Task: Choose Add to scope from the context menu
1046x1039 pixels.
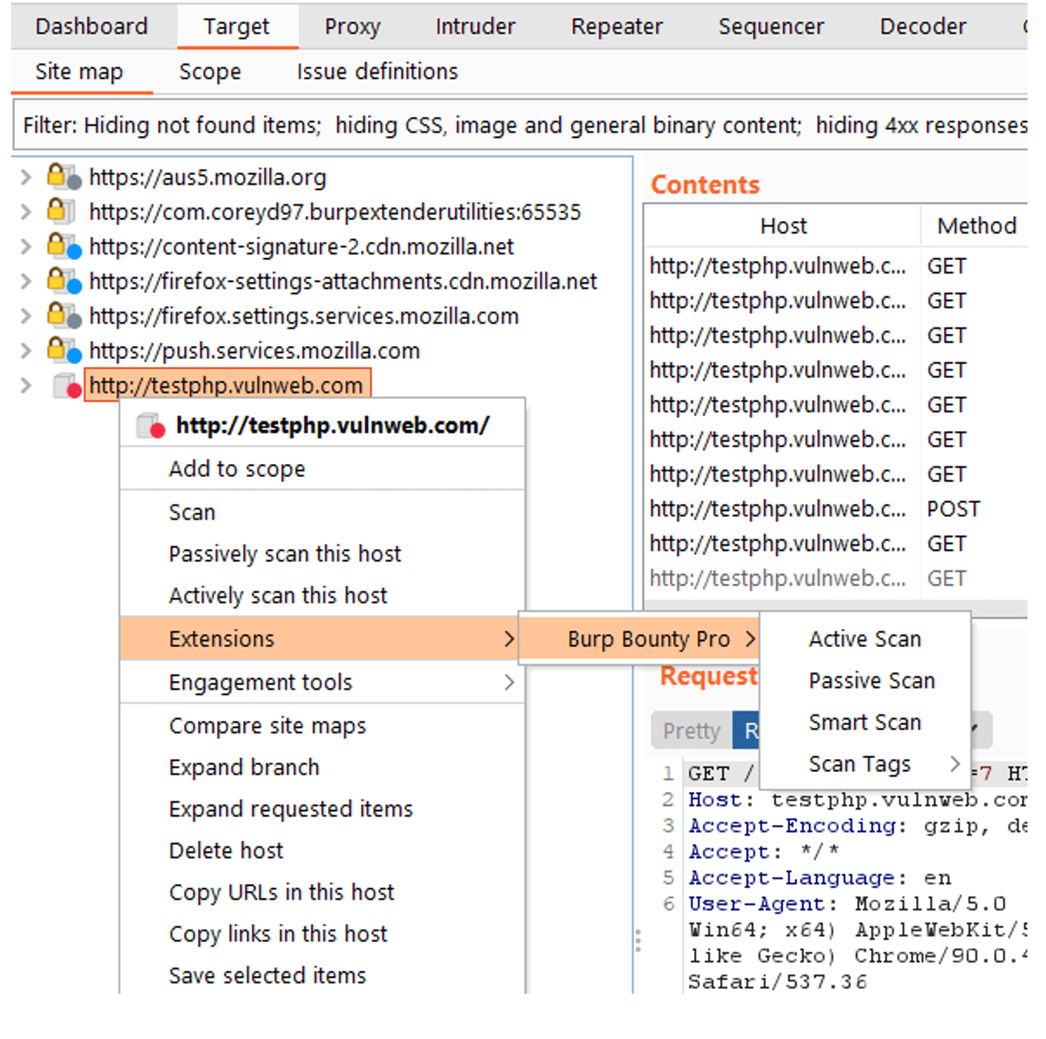Action: 237,469
